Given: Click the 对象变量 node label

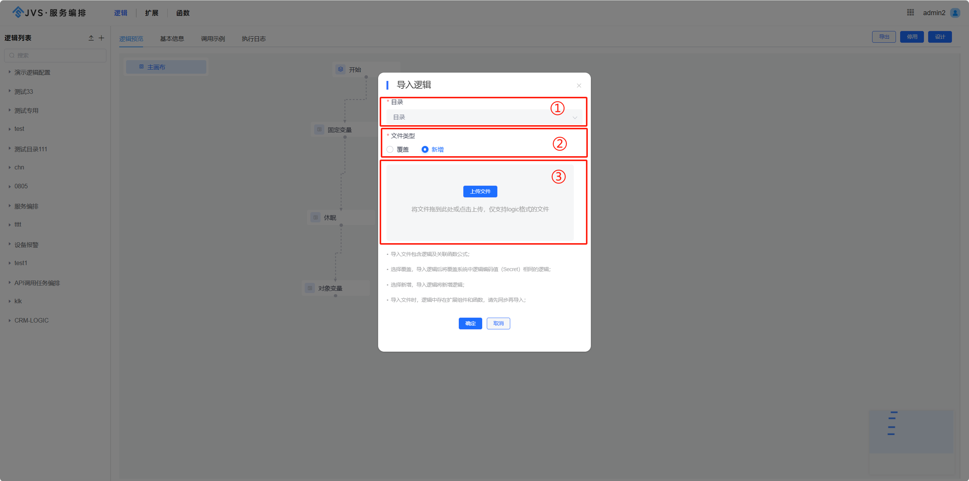Looking at the screenshot, I should (330, 288).
